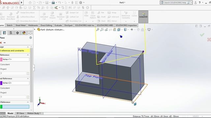Click the Display Style cube icon
211x118 pixels.
coord(125,29)
